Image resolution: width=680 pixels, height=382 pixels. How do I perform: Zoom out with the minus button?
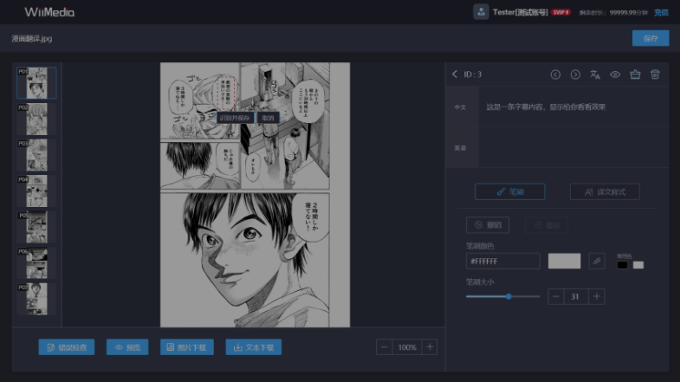tap(384, 346)
